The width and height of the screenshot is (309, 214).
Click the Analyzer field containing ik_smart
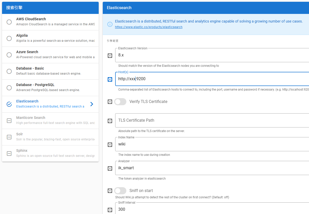coord(212,168)
